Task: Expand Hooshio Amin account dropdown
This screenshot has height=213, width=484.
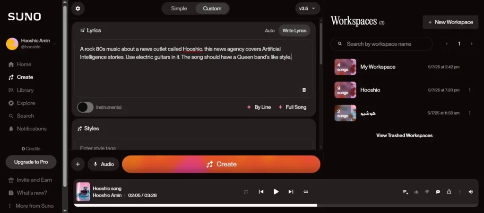Action: coord(55,44)
